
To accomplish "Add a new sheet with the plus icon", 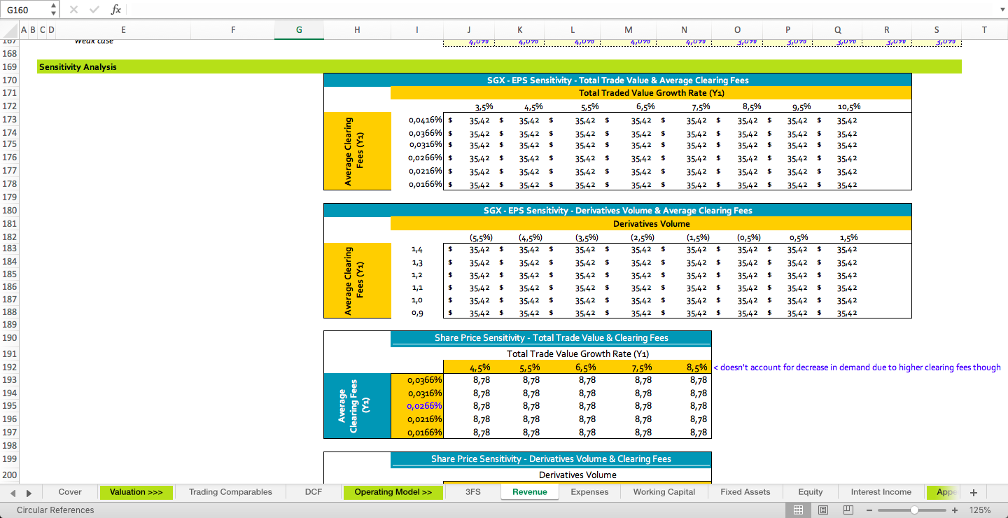I will (x=973, y=493).
